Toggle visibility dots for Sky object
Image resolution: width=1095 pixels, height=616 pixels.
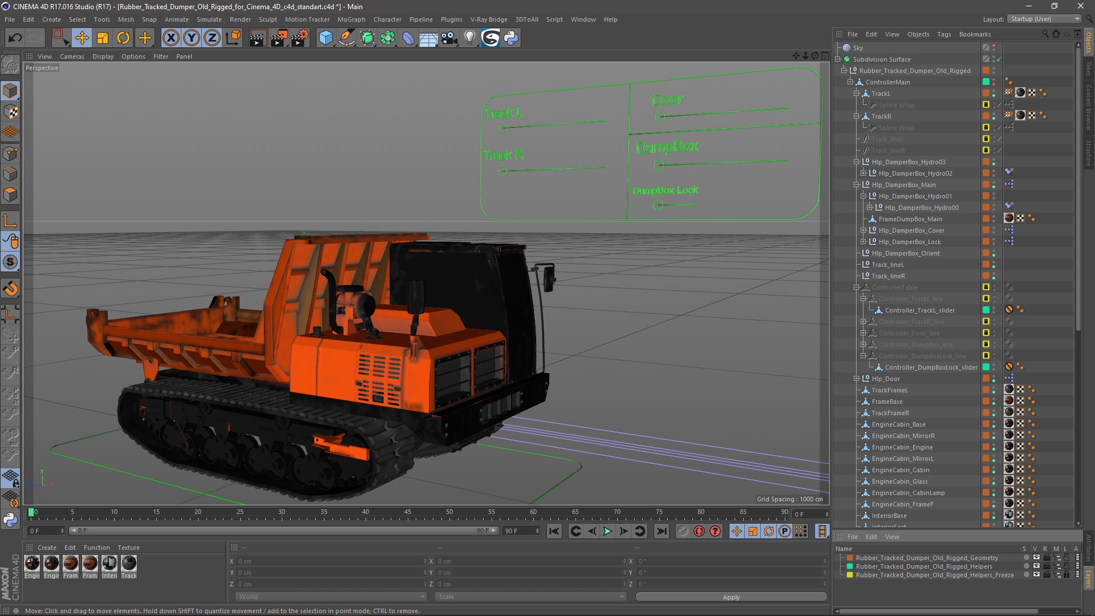coord(994,48)
